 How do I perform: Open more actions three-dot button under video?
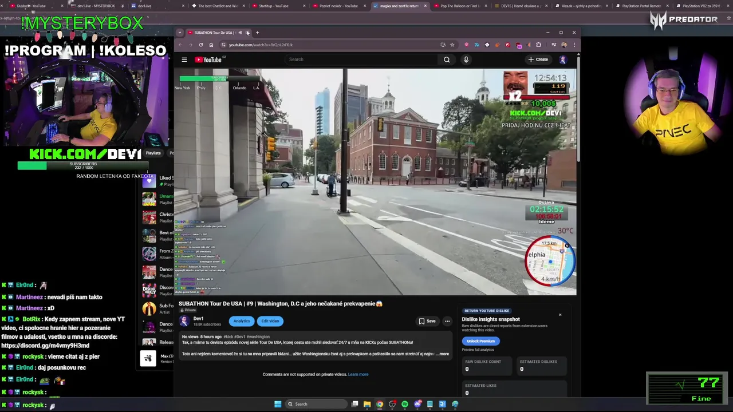pyautogui.click(x=447, y=321)
